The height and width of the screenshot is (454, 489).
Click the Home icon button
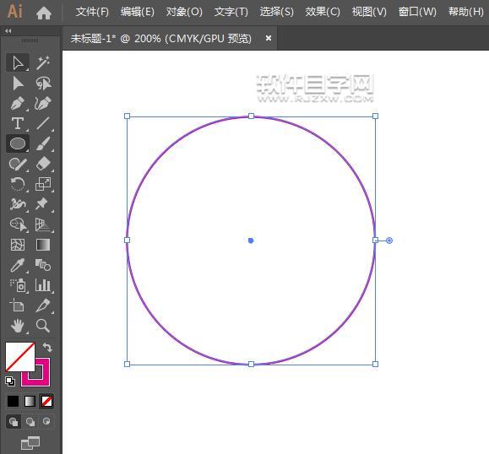(x=44, y=14)
